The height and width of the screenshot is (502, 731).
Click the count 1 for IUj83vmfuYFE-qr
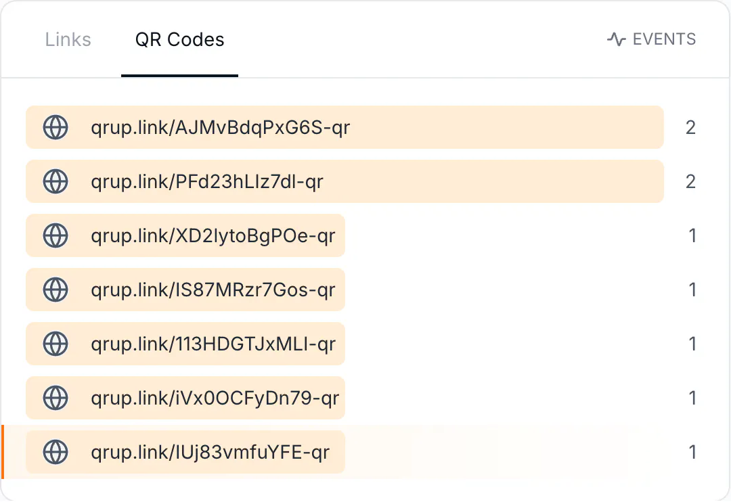692,452
